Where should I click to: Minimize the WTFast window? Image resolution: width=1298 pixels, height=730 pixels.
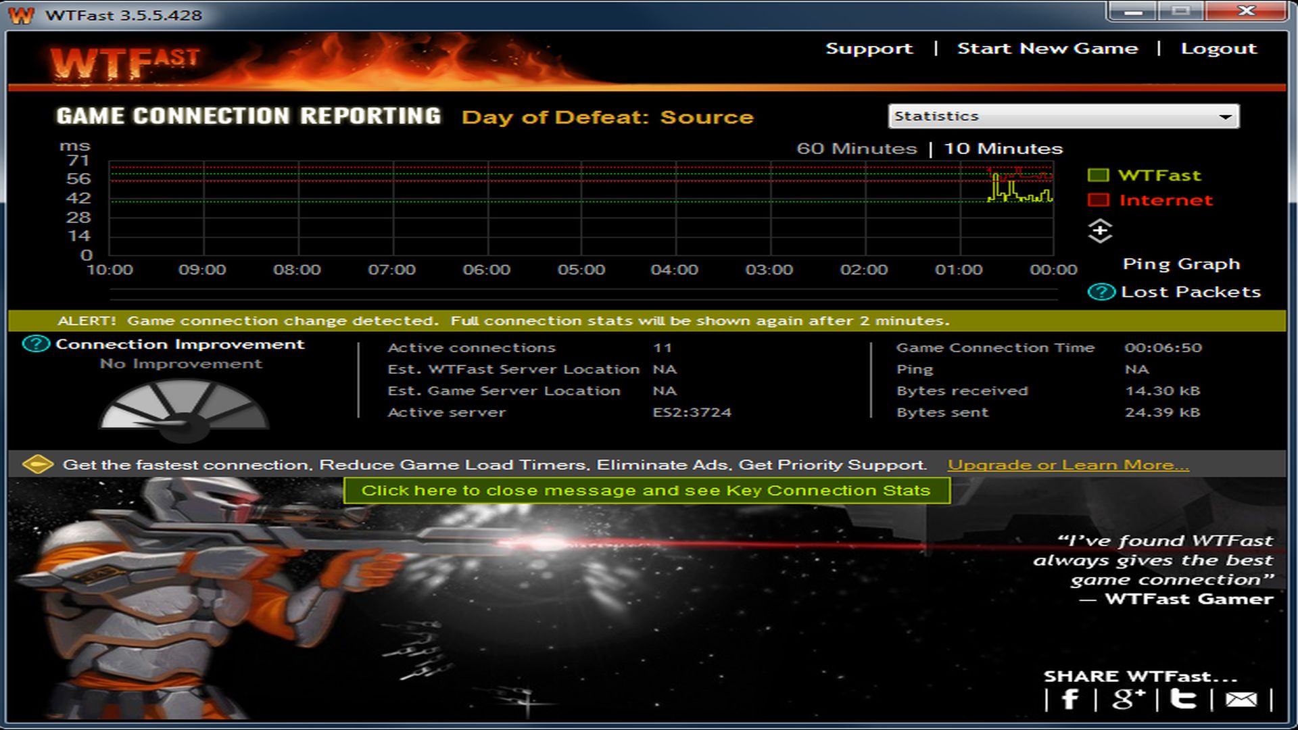coord(1134,11)
